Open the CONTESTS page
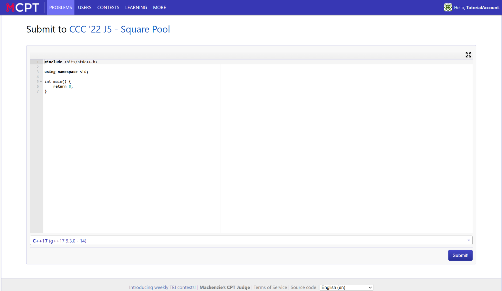Screen dimensions: 502x291 [108, 7]
